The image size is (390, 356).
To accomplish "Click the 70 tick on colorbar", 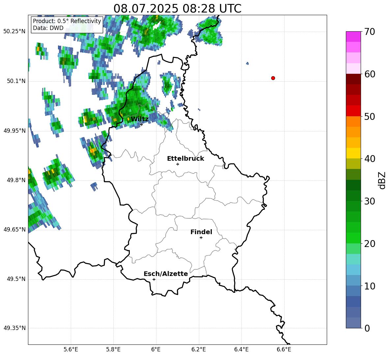I will (x=370, y=32).
